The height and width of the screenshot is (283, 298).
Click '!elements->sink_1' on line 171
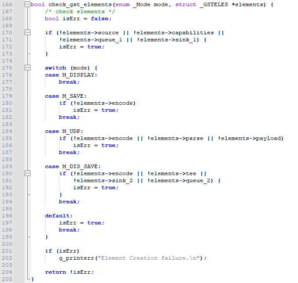166,40
